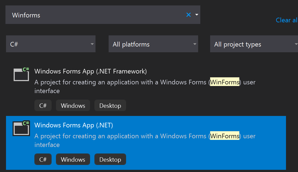Click the Desktop tag on the selected template
Viewport: 298px width, 172px height.
pyautogui.click(x=110, y=159)
